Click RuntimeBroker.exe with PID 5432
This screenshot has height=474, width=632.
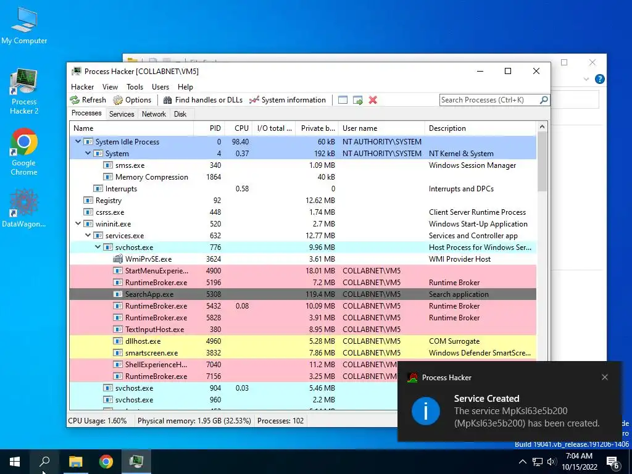click(302, 306)
